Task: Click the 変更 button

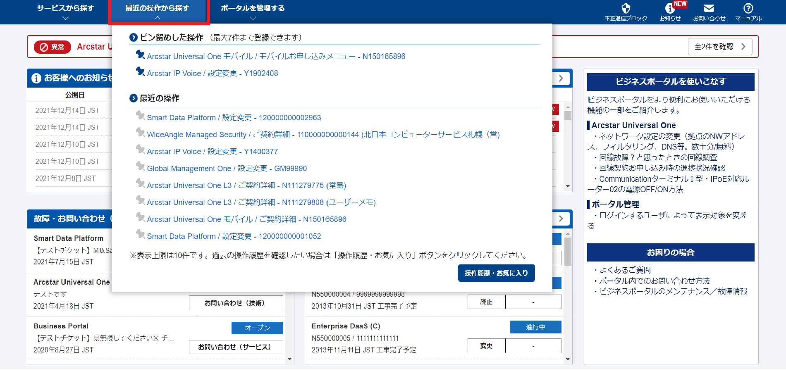Action: click(486, 346)
